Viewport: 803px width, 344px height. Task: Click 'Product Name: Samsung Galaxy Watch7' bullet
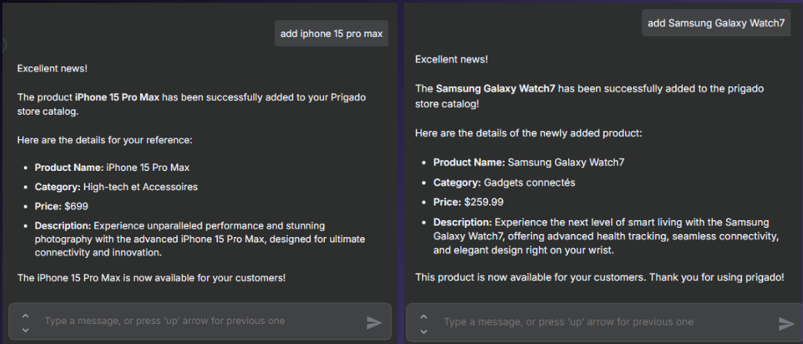pyautogui.click(x=529, y=162)
